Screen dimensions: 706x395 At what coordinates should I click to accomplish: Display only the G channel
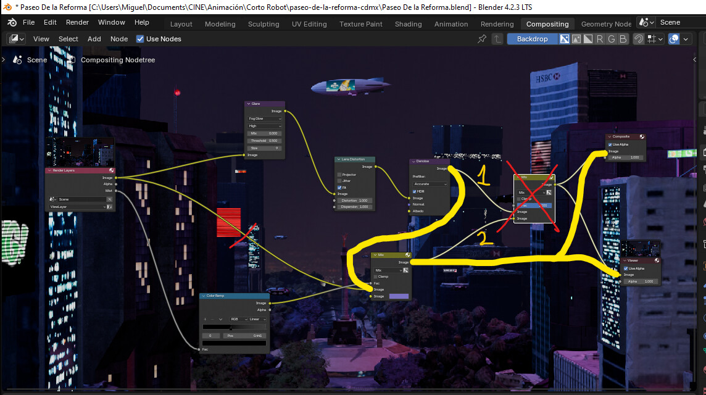pos(612,39)
